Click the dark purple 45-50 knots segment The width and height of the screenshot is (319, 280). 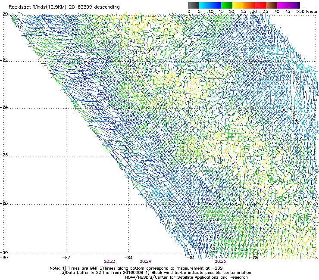point(294,5)
